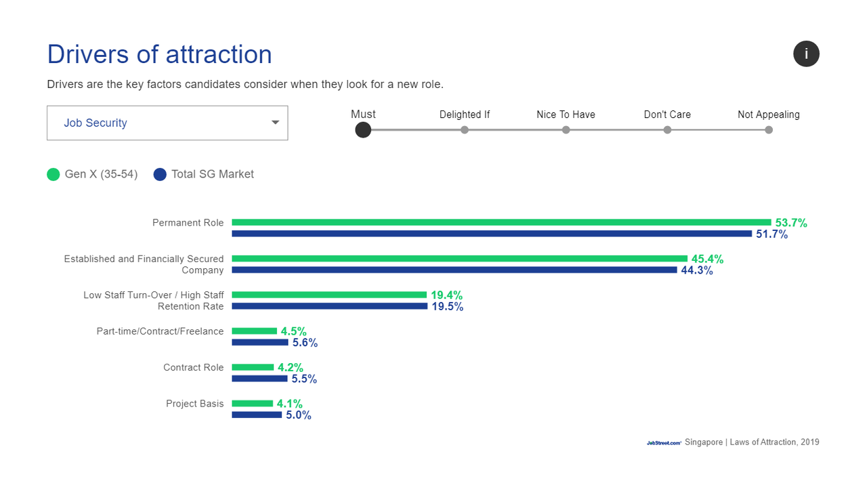Select the Must slider point
The width and height of the screenshot is (867, 483).
363,129
